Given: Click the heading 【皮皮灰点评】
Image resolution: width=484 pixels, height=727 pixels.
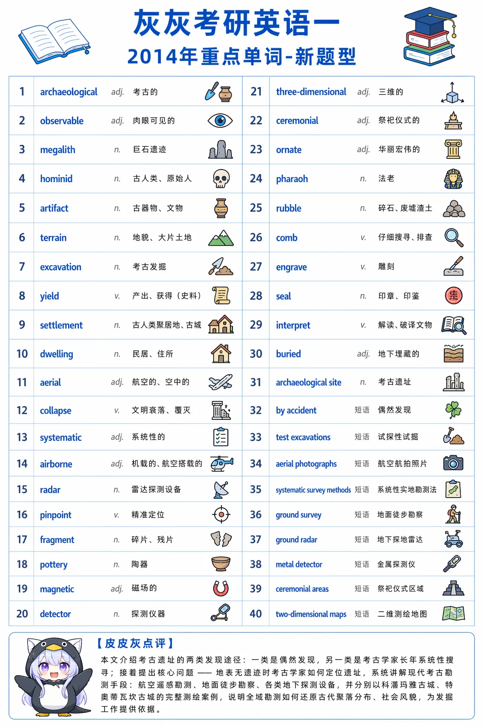Looking at the screenshot, I should 136,643.
